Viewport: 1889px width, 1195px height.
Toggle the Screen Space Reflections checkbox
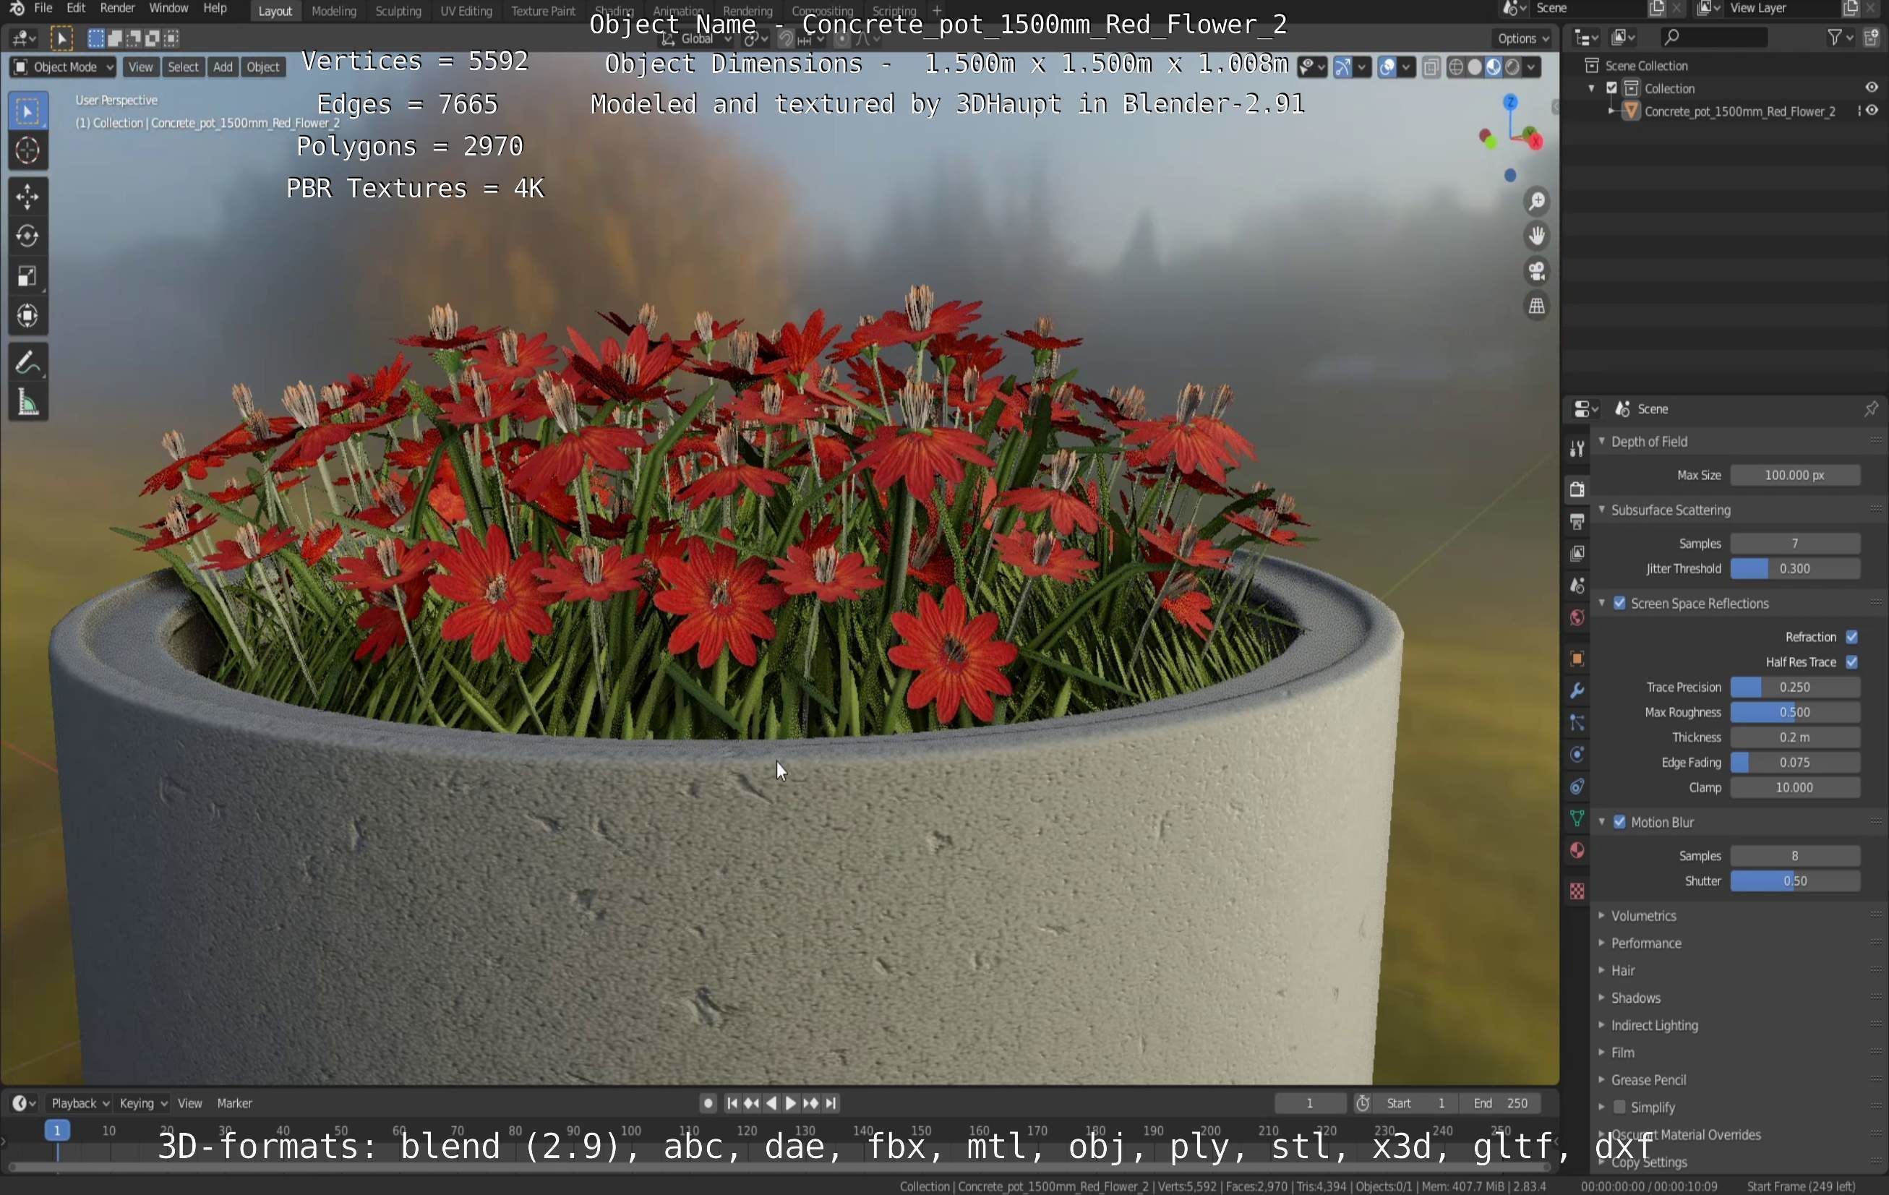[1619, 604]
